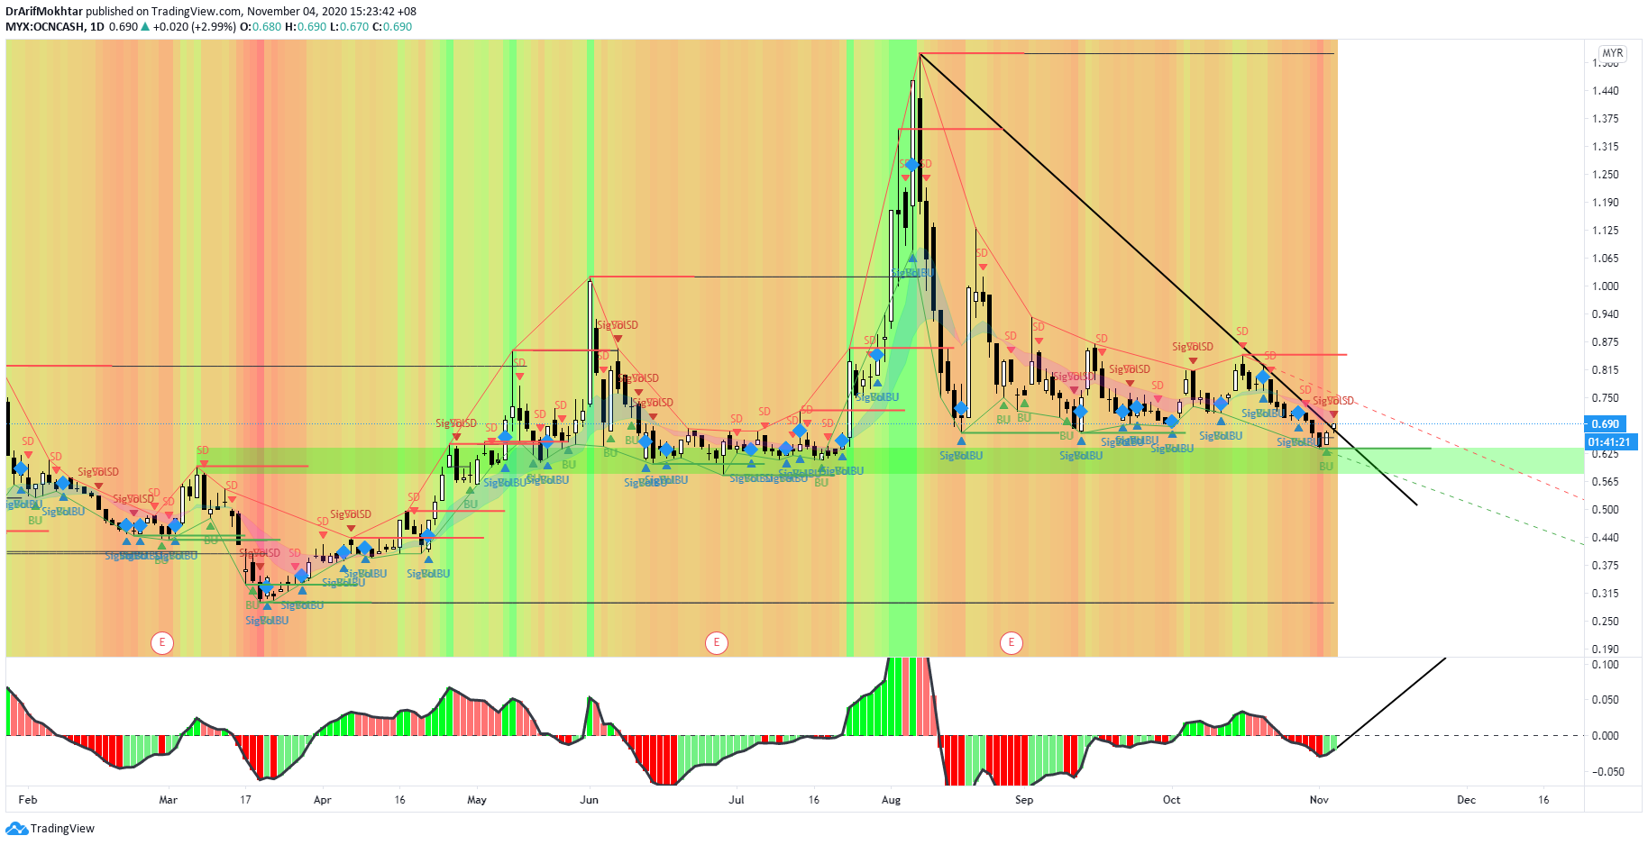Viewport: 1648px width, 845px height.
Task: Click the Feb date axis label
Action: pos(28,800)
